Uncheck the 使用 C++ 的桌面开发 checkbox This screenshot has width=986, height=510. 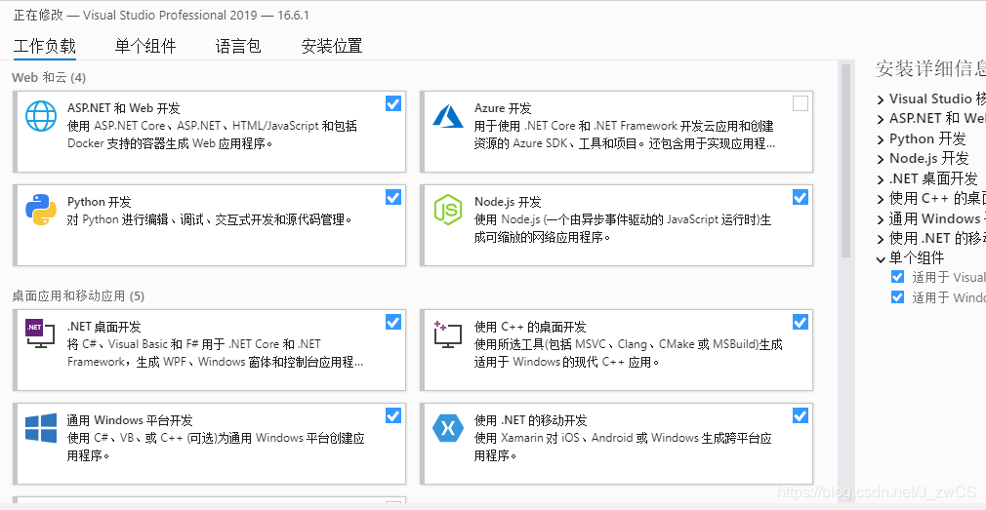click(800, 322)
